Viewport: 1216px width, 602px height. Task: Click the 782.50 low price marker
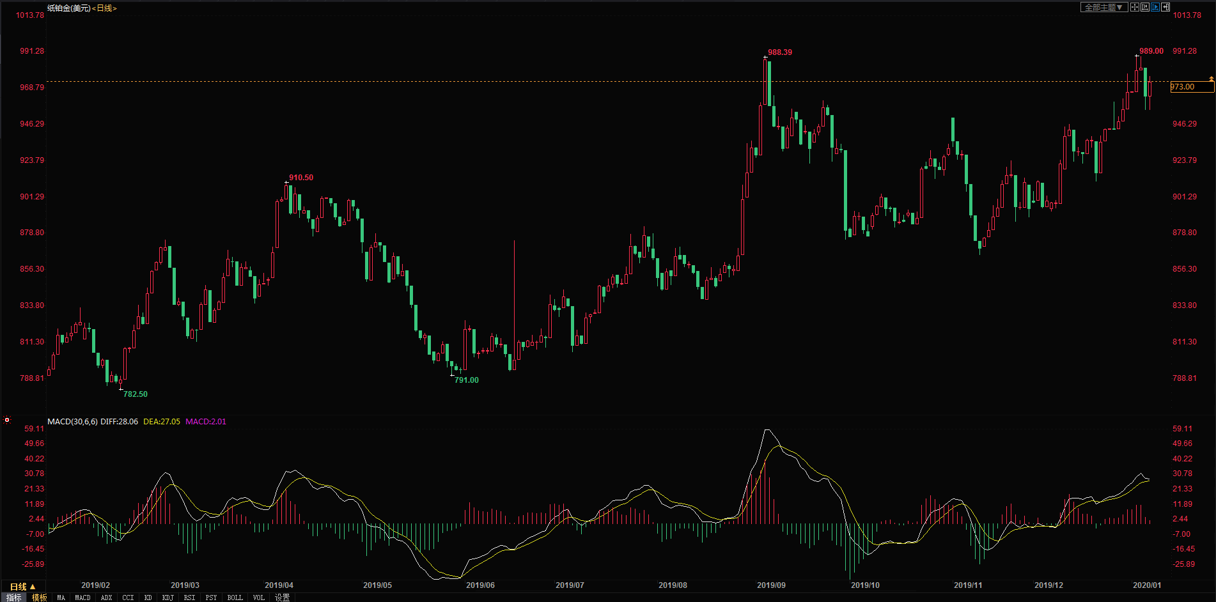coord(136,394)
